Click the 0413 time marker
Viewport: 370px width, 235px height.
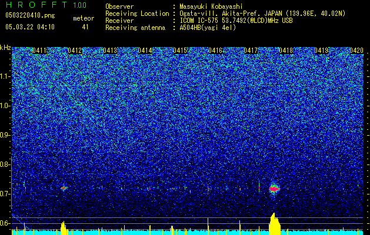pyautogui.click(x=110, y=51)
